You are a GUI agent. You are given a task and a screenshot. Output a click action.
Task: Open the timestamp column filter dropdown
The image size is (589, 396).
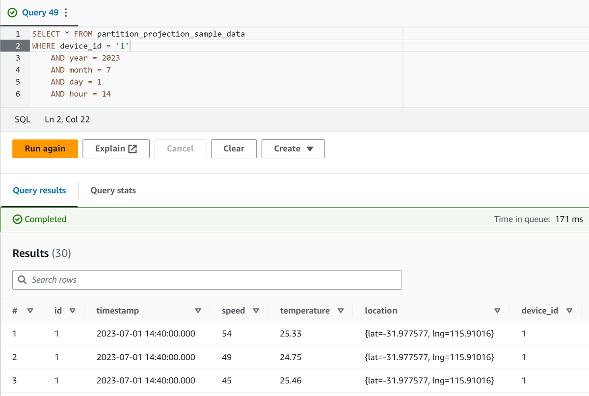(198, 310)
